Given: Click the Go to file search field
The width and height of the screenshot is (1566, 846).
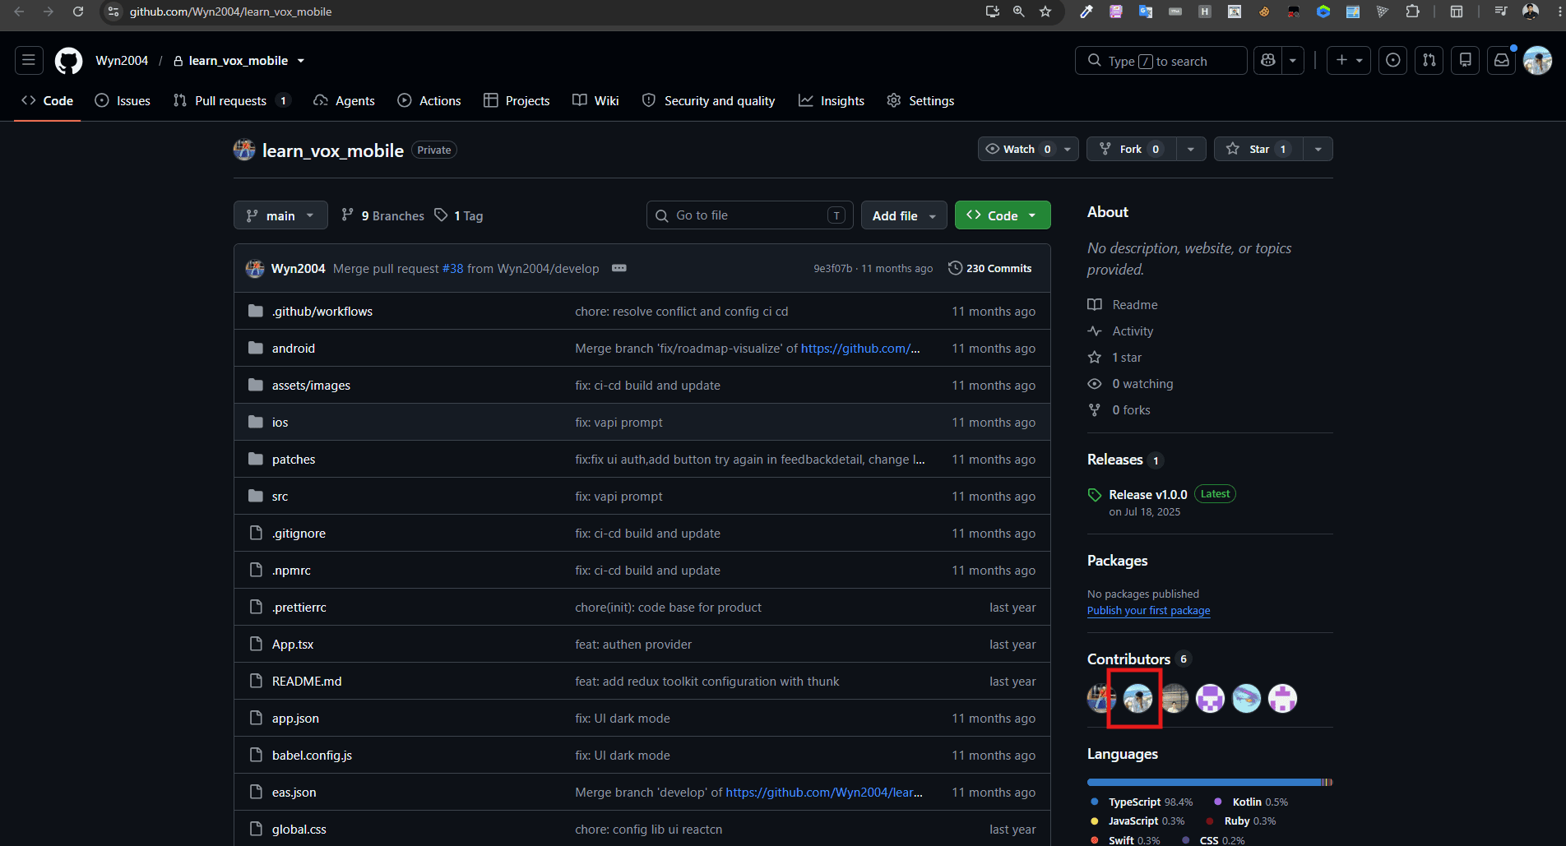Looking at the screenshot, I should (750, 215).
